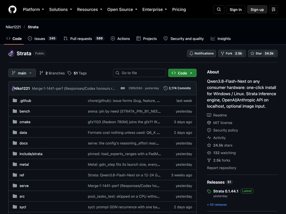Click the data folder icon

(15, 132)
